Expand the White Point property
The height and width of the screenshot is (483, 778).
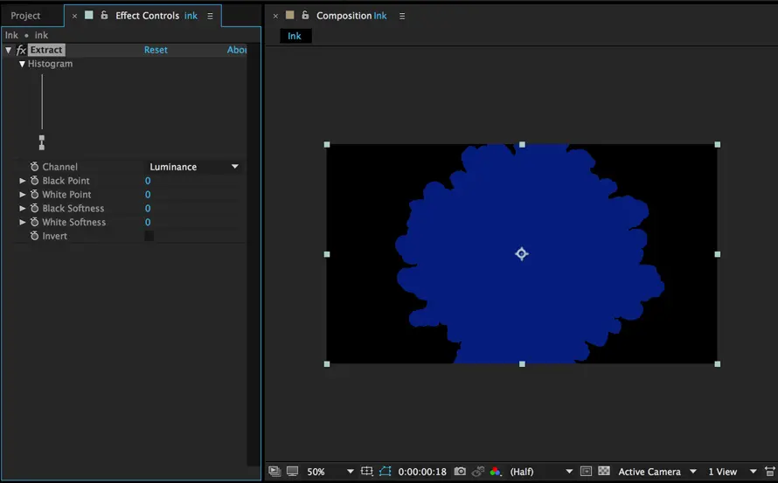coord(23,195)
